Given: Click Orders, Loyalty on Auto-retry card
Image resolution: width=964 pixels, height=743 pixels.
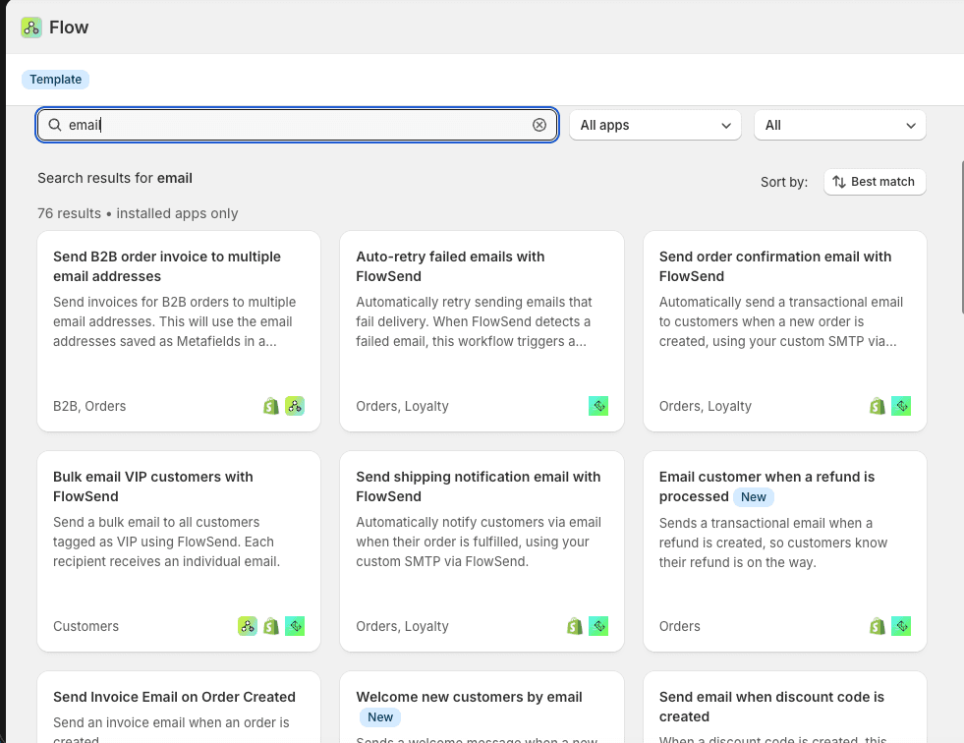Looking at the screenshot, I should (x=402, y=406).
